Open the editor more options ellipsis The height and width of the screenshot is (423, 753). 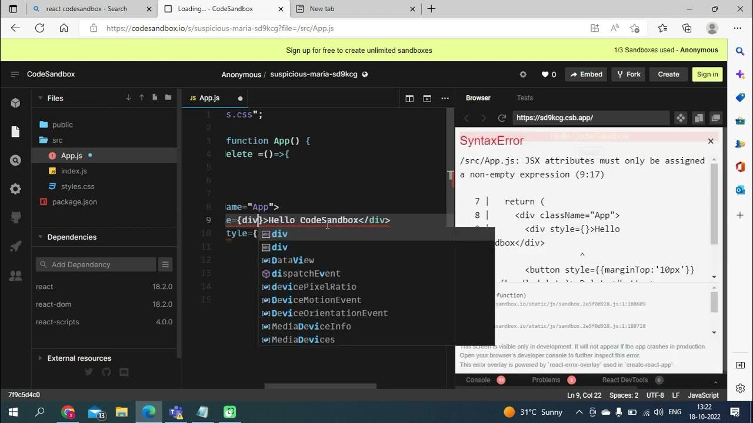click(x=445, y=98)
